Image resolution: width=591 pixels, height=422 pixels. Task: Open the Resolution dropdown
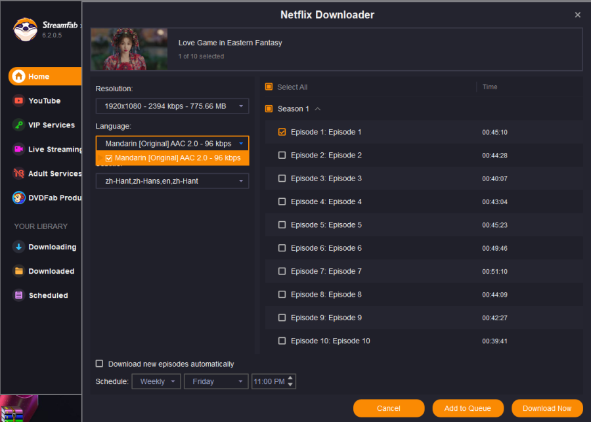pos(172,106)
